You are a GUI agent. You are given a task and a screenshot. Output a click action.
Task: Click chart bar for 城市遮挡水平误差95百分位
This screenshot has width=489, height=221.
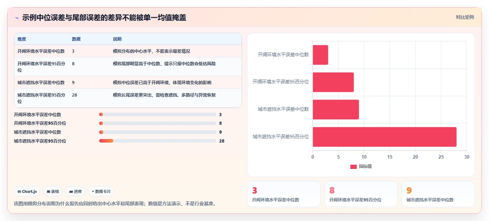pyautogui.click(x=385, y=137)
